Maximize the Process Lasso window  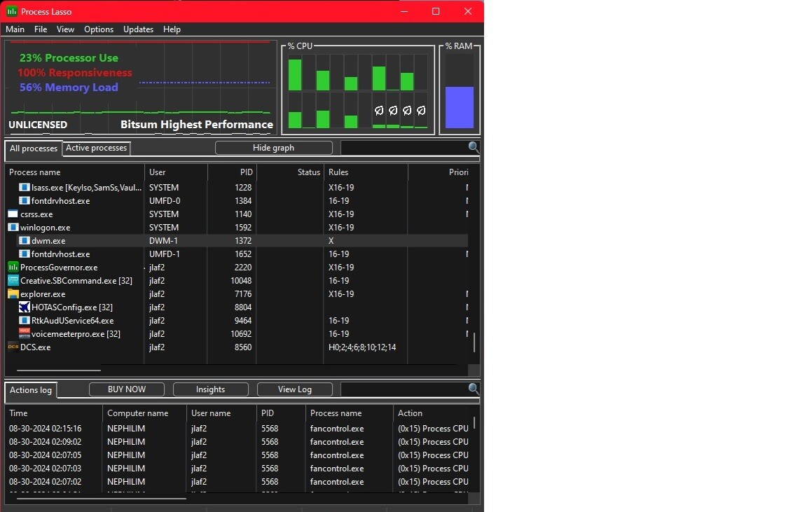point(436,11)
